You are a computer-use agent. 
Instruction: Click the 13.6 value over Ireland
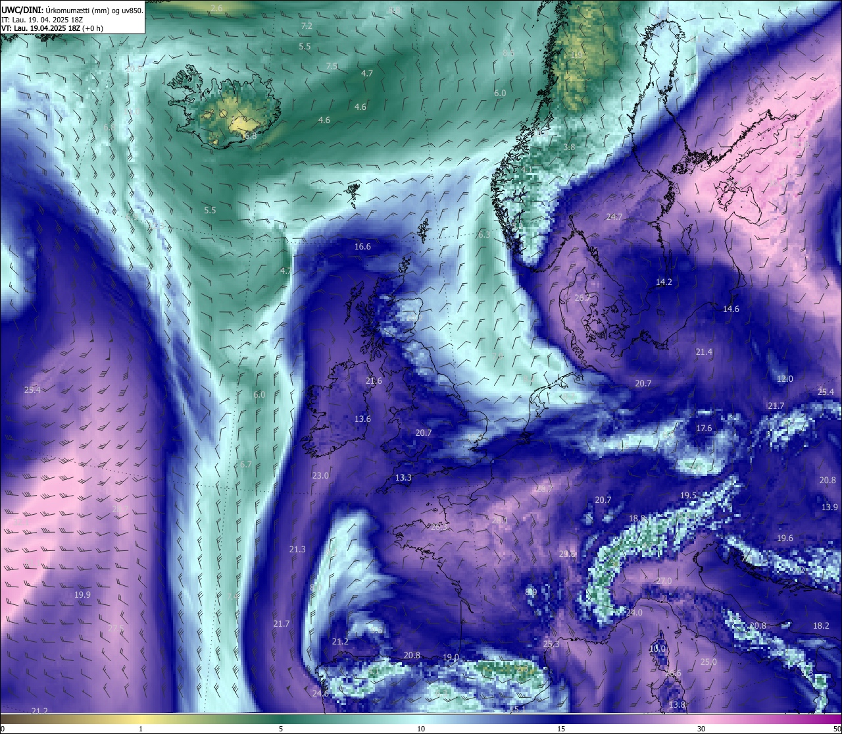362,419
